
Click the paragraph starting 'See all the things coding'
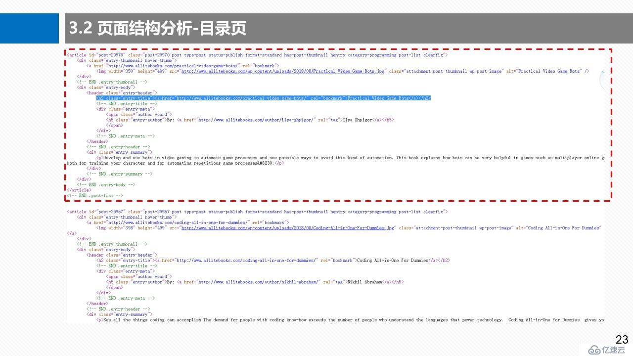point(350,320)
